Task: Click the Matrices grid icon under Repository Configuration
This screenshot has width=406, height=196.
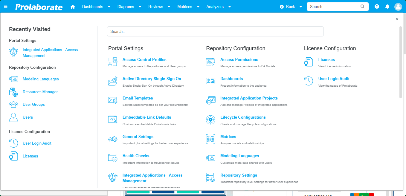Action: [210, 139]
